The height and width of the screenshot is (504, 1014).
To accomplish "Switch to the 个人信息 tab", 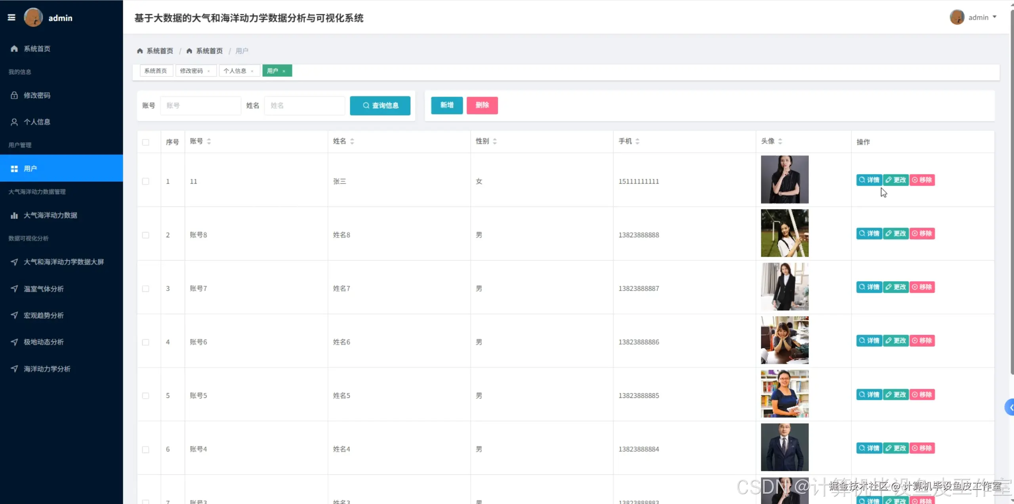I will tap(235, 71).
